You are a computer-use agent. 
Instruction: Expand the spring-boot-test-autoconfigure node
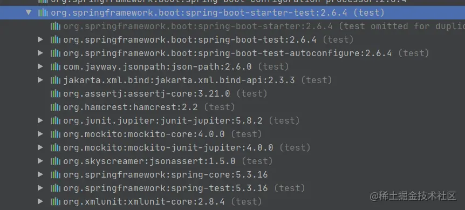click(x=40, y=53)
